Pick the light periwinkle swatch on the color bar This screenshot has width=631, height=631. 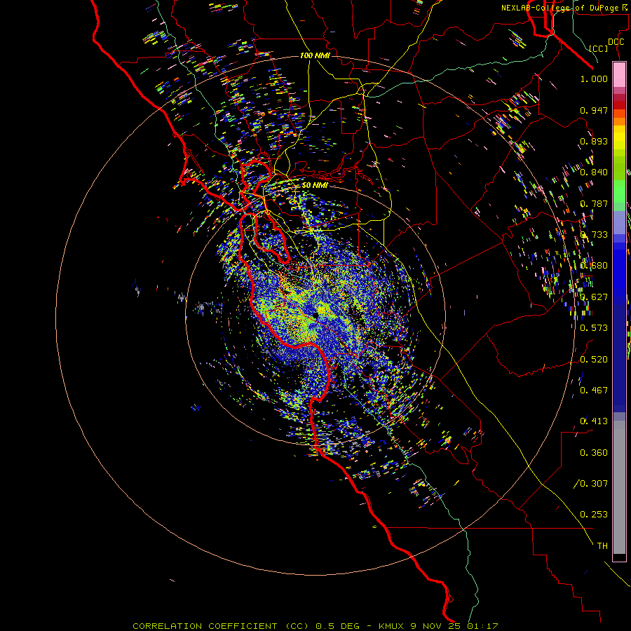click(619, 223)
